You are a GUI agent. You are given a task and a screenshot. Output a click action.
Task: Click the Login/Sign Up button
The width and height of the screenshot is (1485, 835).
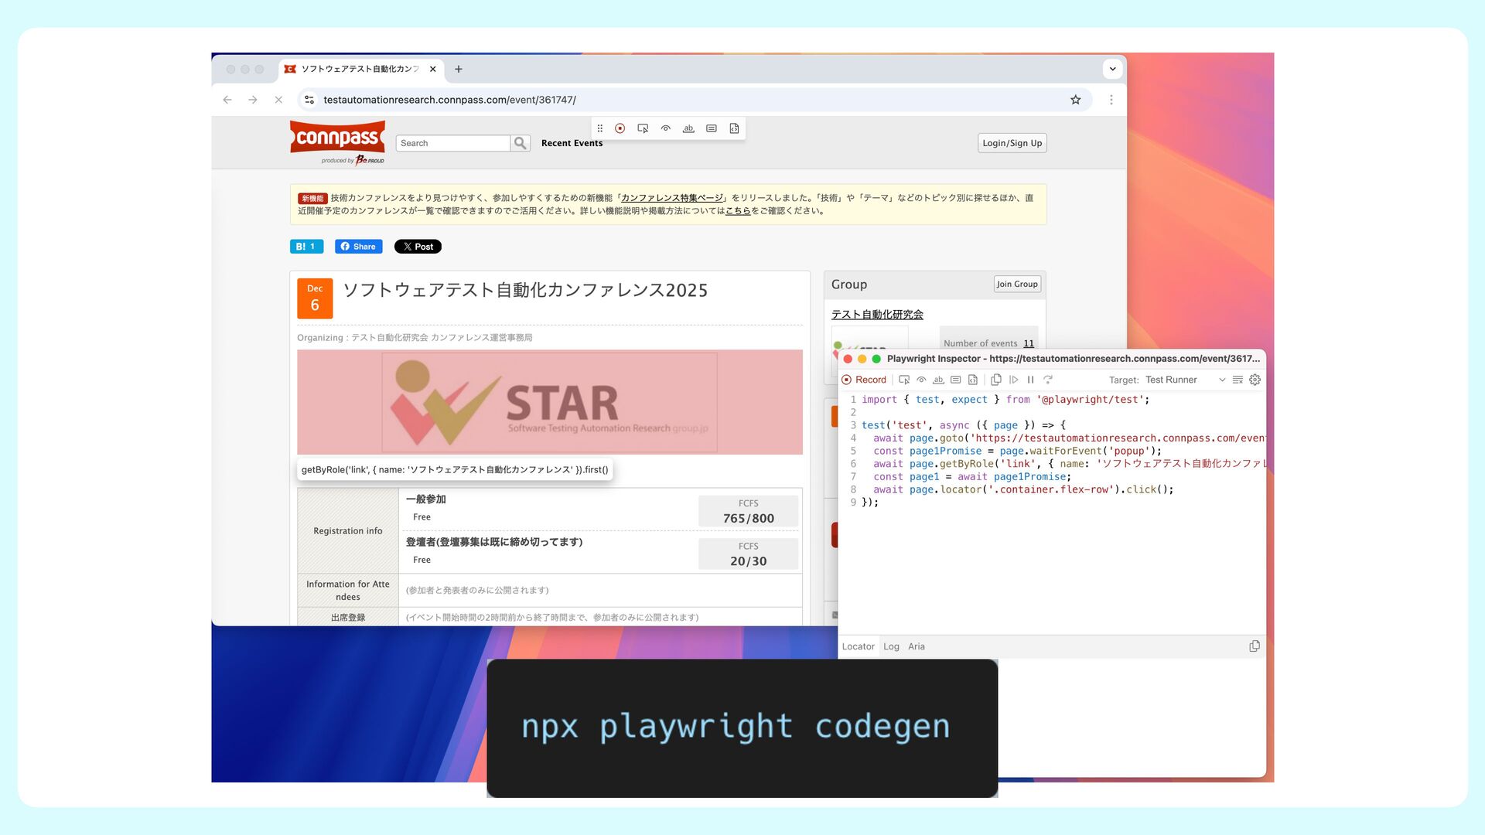click(x=1012, y=143)
